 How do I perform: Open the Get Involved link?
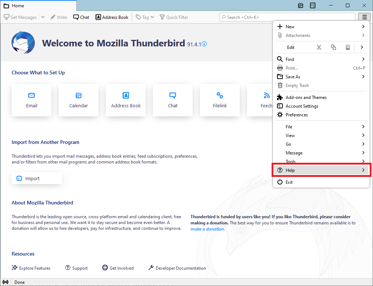click(118, 268)
